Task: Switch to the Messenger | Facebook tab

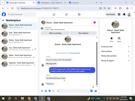Action: [x=20, y=3]
